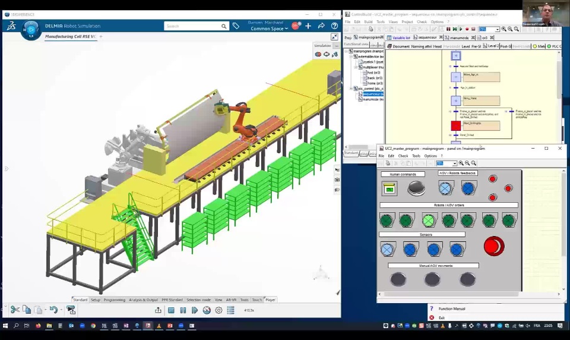Select joystick1 in the project tree
The height and width of the screenshot is (340, 570).
tap(373, 62)
